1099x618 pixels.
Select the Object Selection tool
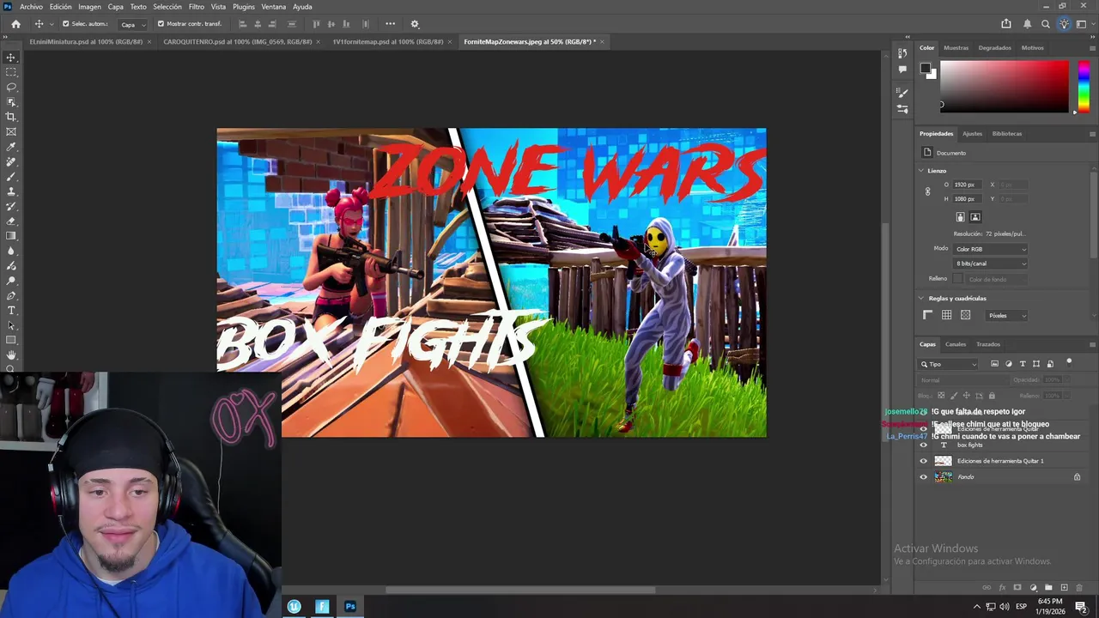pos(11,102)
